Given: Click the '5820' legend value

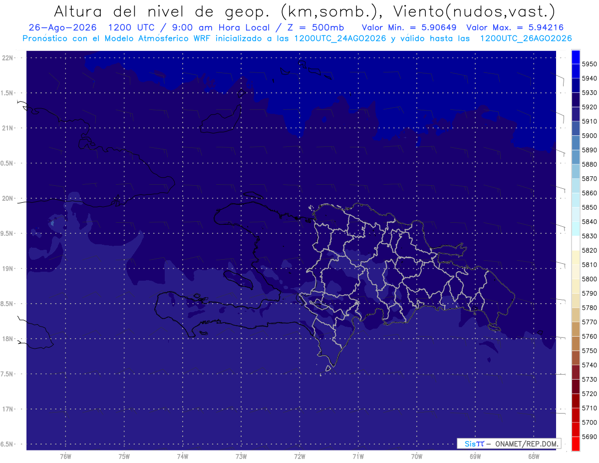Looking at the screenshot, I should [590, 250].
